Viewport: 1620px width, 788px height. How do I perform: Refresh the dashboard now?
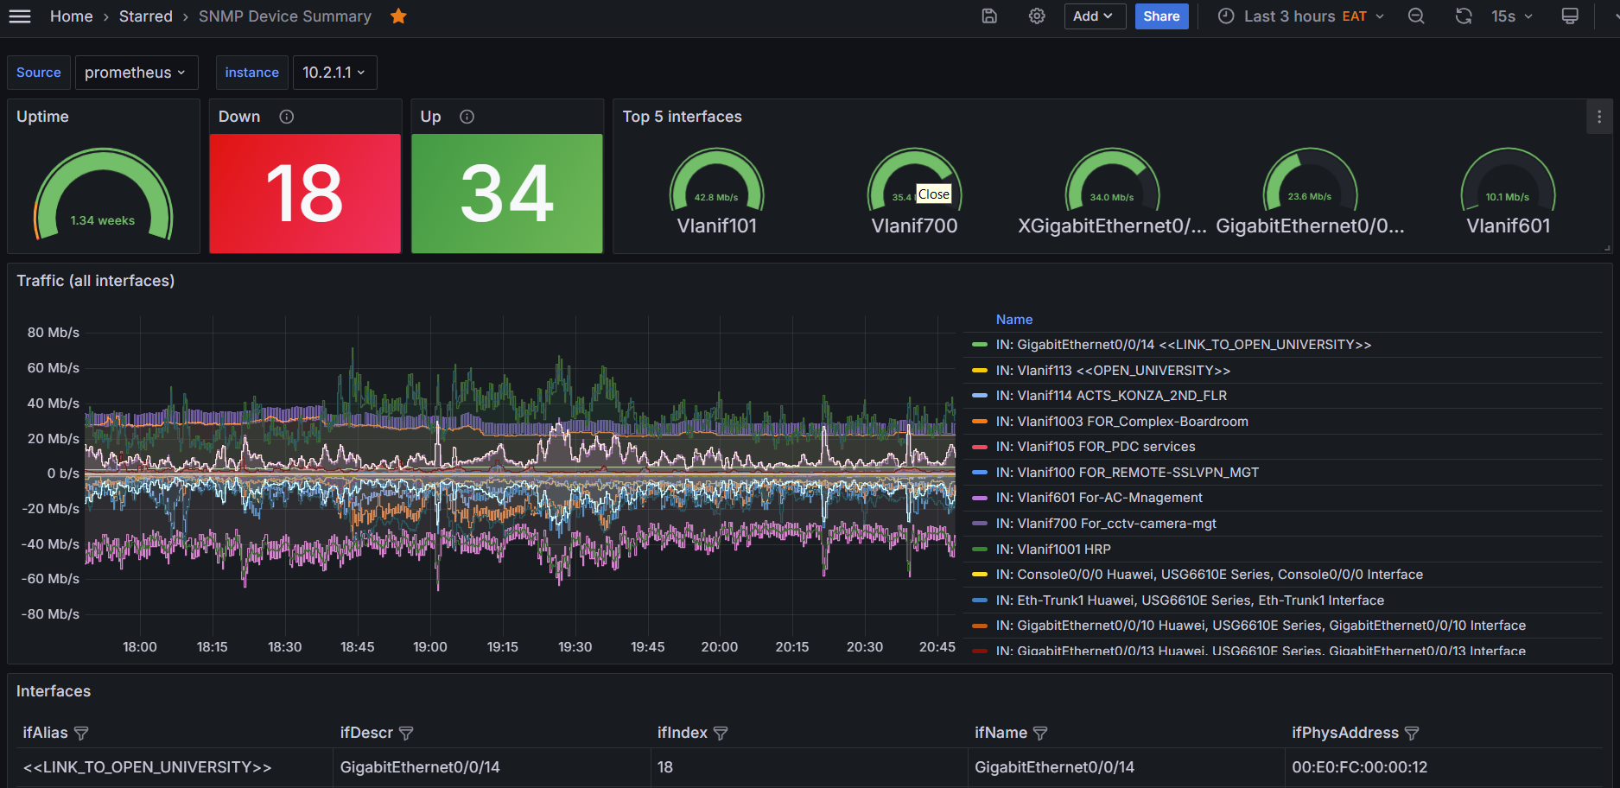click(x=1463, y=16)
